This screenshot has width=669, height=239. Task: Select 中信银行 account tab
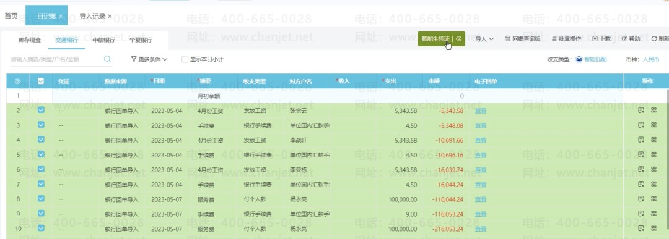[103, 40]
